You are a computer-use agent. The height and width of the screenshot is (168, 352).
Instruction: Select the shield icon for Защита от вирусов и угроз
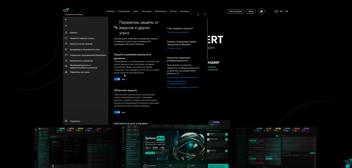[x=66, y=38]
